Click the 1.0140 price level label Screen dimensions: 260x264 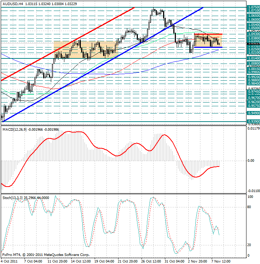click(253, 58)
